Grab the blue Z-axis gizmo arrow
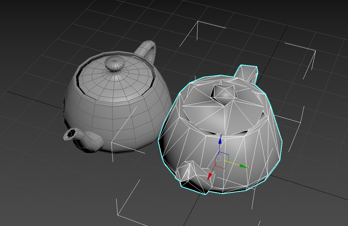This screenshot has width=348, height=226. pyautogui.click(x=220, y=140)
